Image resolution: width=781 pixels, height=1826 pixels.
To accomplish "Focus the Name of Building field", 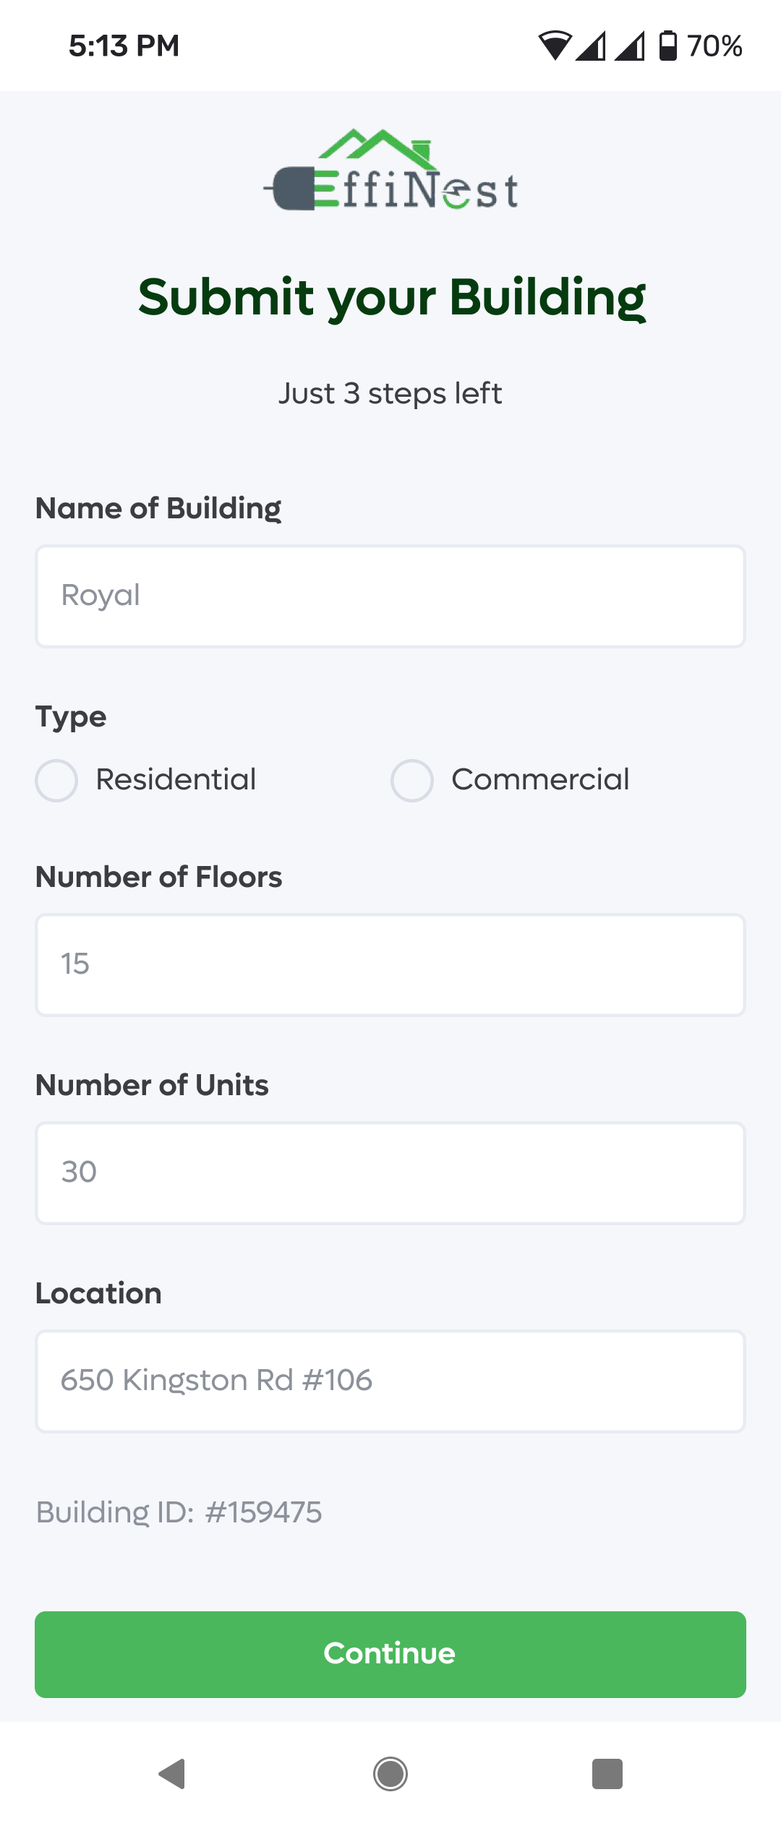I will [x=390, y=596].
